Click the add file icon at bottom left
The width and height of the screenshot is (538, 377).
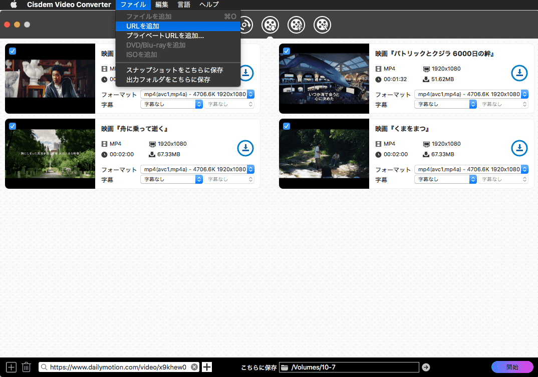point(11,367)
